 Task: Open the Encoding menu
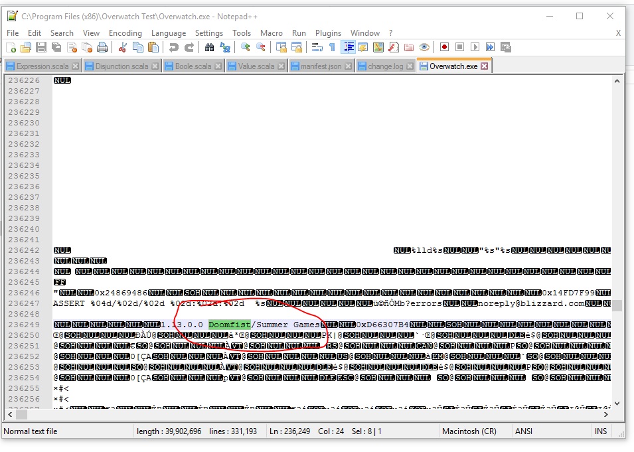pos(125,33)
